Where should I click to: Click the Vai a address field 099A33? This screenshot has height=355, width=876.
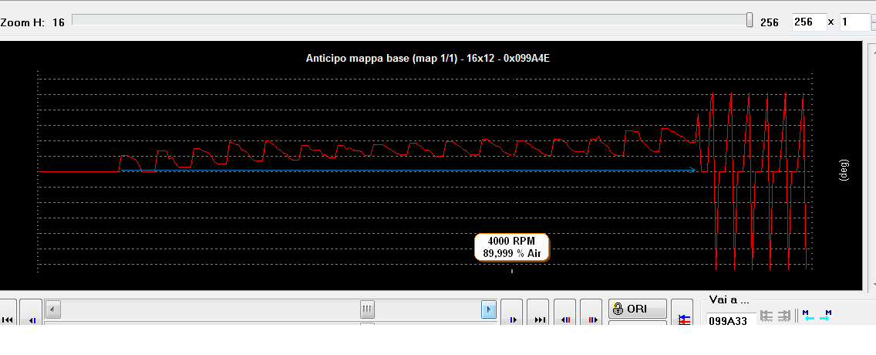tap(731, 319)
